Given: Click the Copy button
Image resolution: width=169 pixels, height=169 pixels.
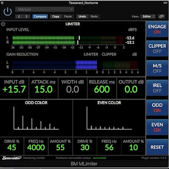Looking at the screenshot, I should coord(56,16).
